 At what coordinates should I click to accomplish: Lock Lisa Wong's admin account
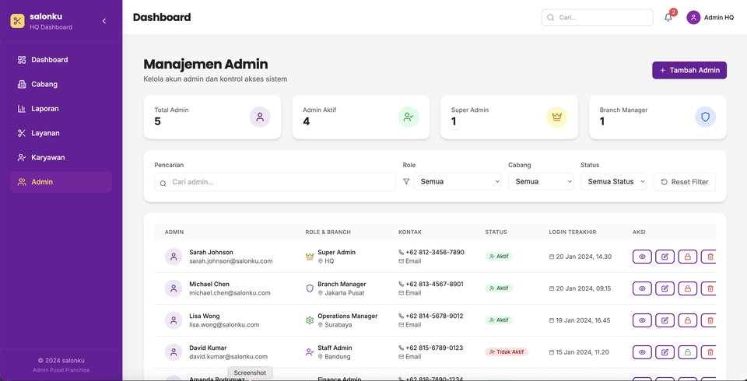[687, 320]
